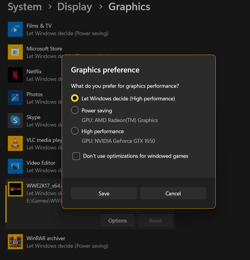
Task: Save the graphics preference
Action: click(104, 193)
